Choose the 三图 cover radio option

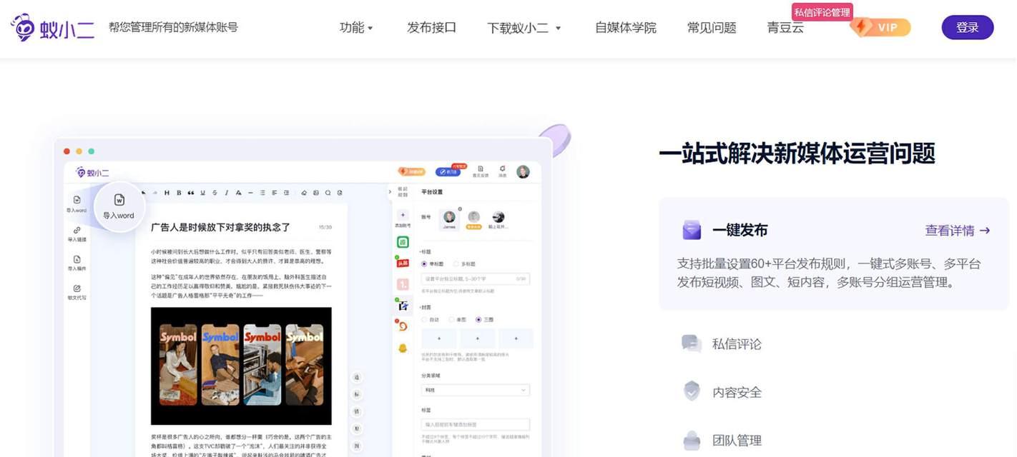pos(478,319)
